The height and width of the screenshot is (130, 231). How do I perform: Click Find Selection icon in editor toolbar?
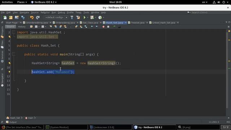coord(51,27)
